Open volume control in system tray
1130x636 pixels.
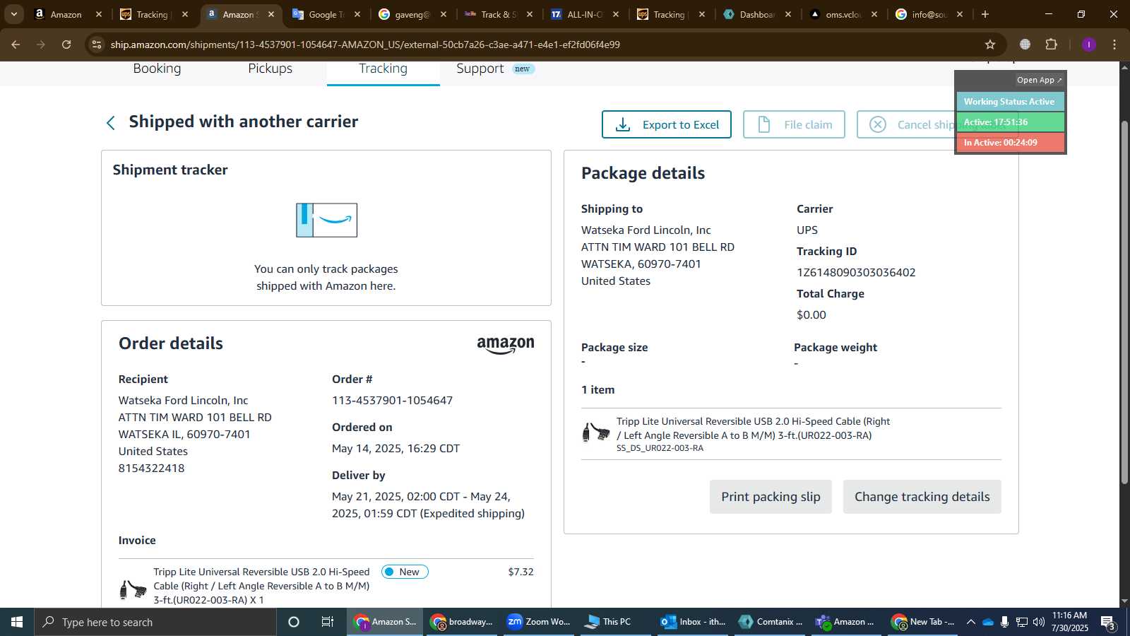click(x=1038, y=622)
